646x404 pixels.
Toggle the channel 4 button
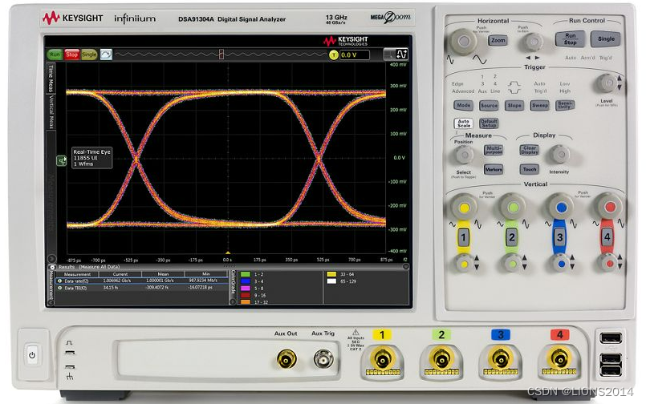607,237
